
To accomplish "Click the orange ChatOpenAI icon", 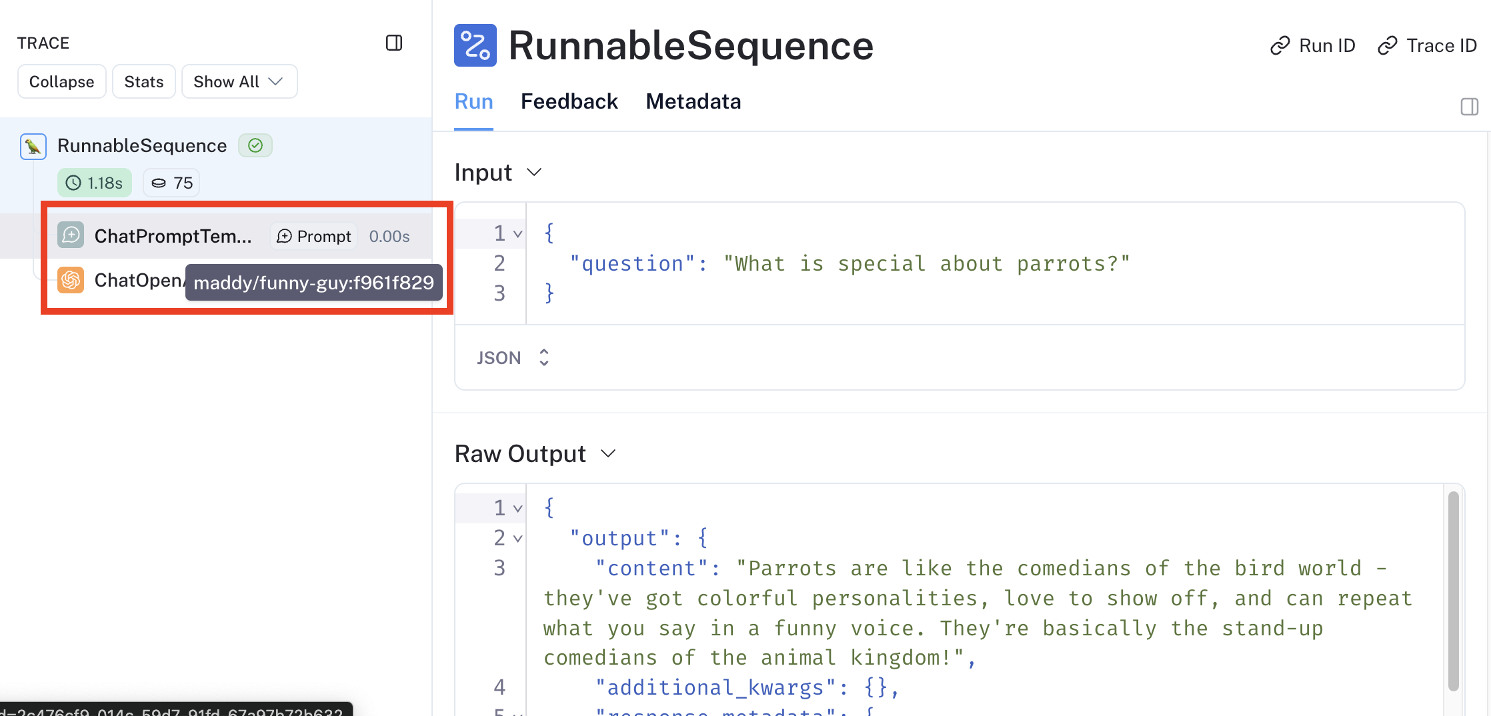I will [x=71, y=280].
